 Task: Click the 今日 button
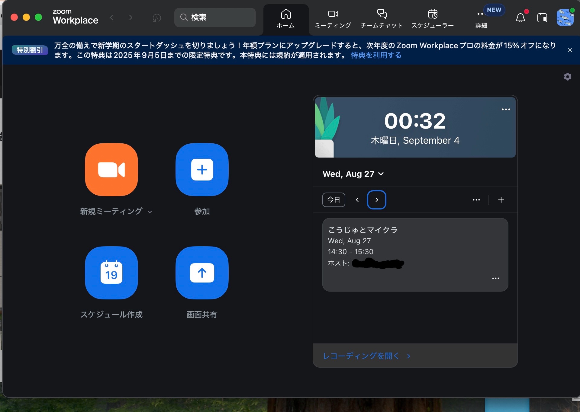[x=334, y=200]
